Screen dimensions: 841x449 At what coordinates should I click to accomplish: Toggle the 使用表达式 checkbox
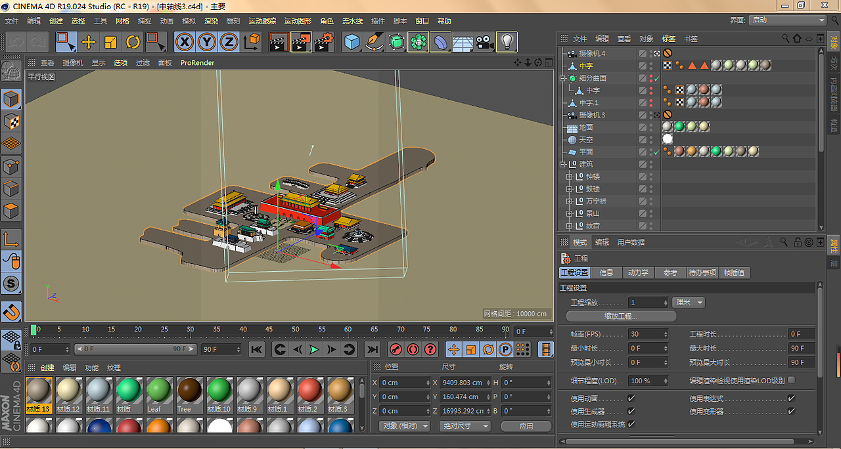791,398
